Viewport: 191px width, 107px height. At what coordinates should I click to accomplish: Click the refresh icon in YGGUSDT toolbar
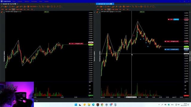pyautogui.click(x=52, y=7)
